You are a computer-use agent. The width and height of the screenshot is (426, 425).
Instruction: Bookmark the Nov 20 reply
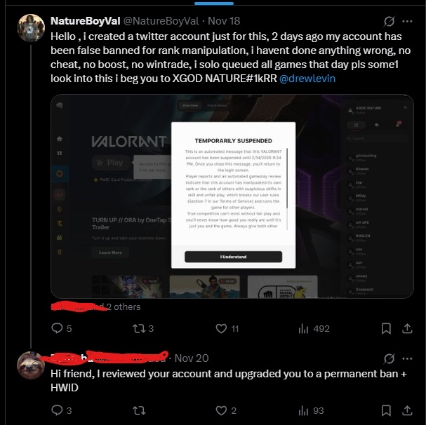coord(386,410)
